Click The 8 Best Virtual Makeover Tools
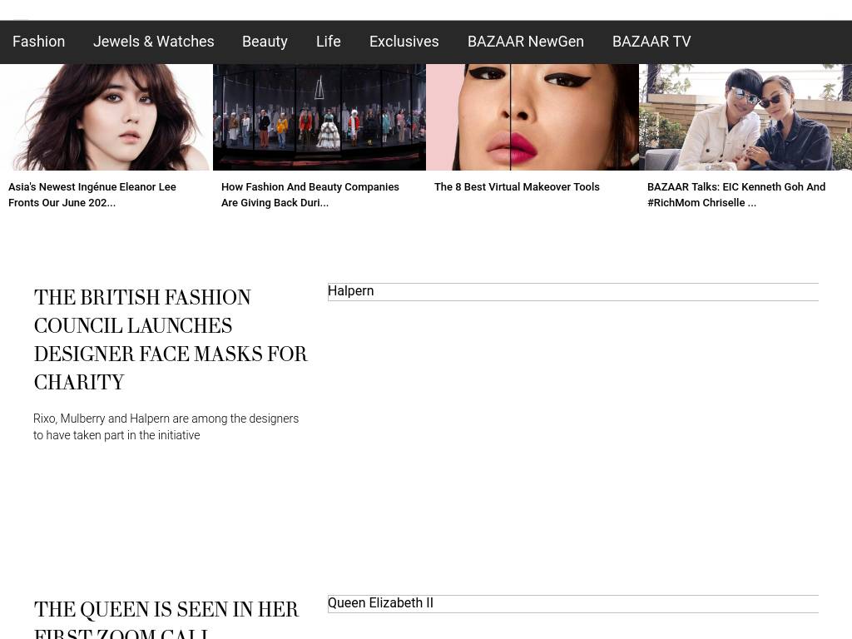 516,187
